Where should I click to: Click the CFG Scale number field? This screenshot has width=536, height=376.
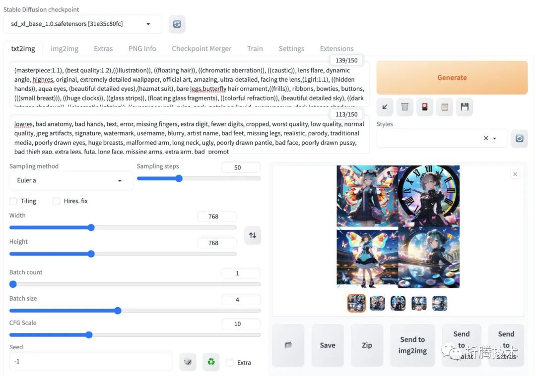pos(241,324)
